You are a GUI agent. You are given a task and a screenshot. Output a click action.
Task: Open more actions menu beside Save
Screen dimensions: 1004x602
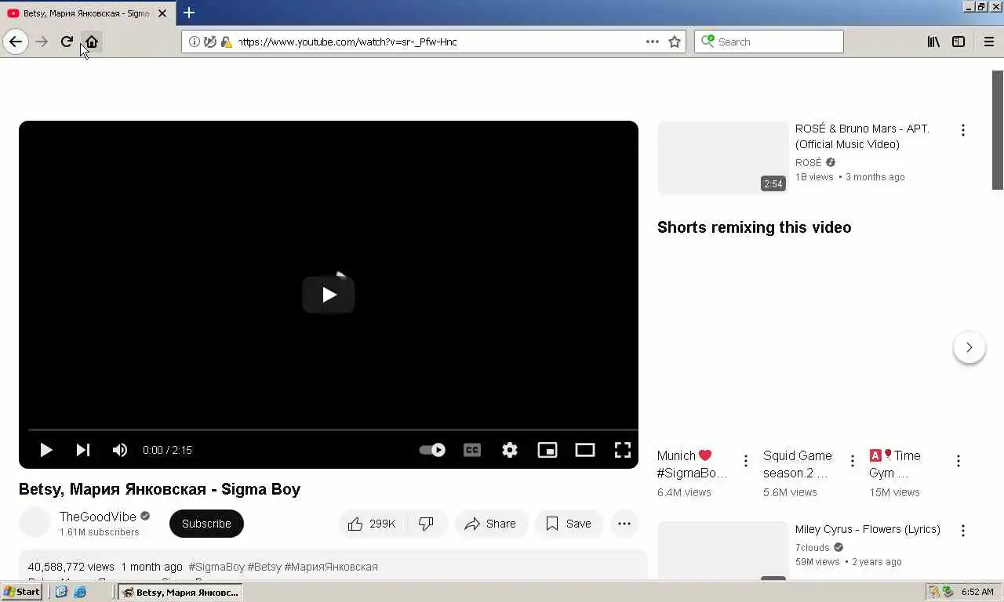pos(624,524)
